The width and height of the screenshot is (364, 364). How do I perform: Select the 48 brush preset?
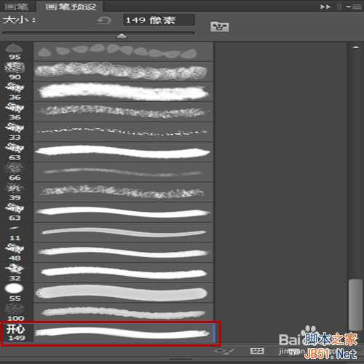click(107, 253)
